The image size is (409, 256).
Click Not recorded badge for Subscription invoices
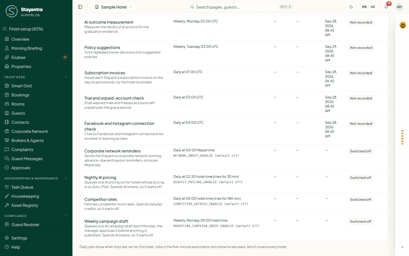[x=361, y=73]
